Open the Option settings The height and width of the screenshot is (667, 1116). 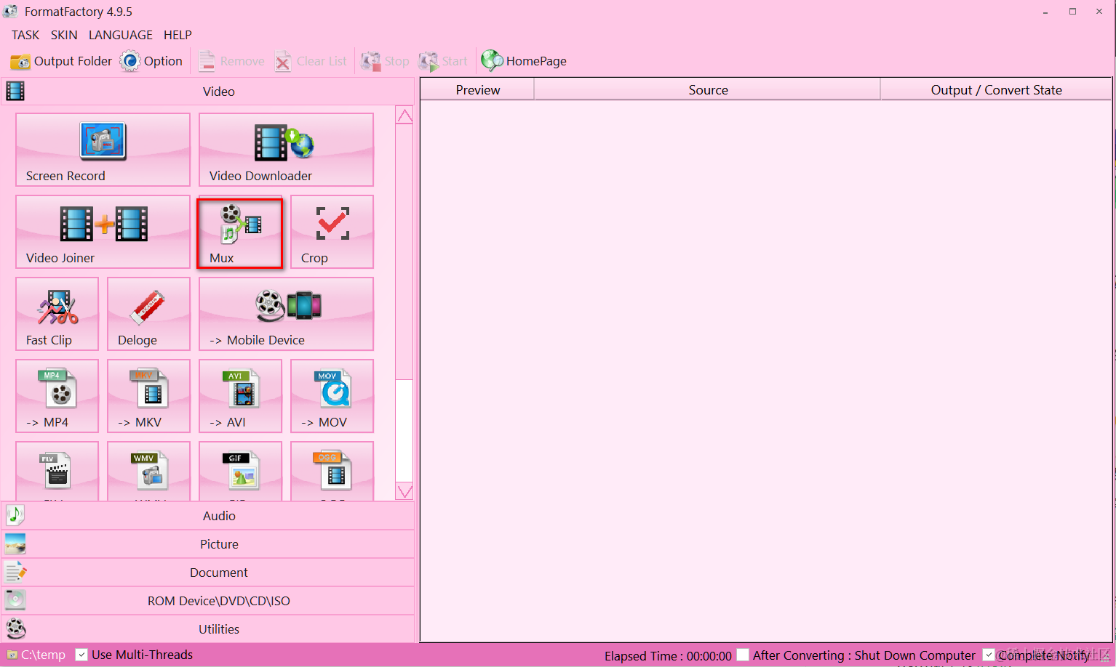tap(151, 61)
